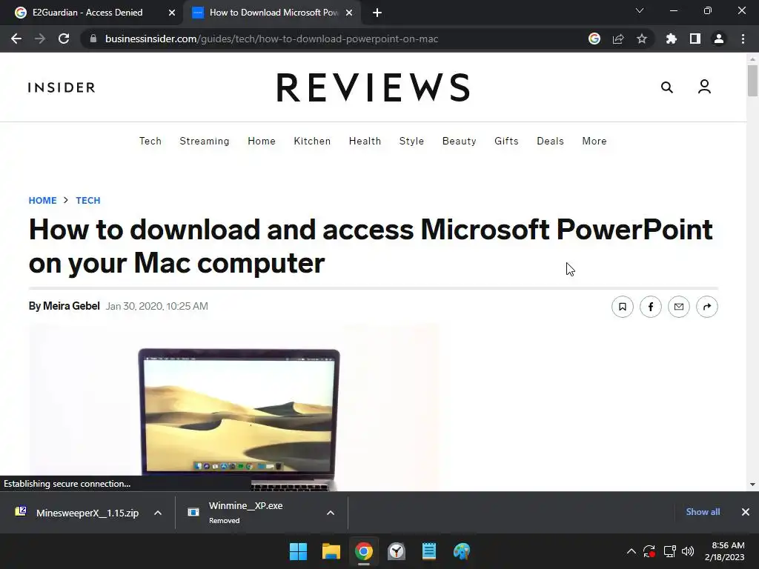Save article with the bookmark icon
Viewport: 759px width, 569px height.
[x=623, y=307]
